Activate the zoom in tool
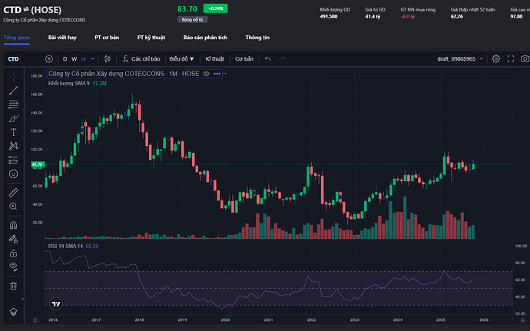 coord(14,206)
